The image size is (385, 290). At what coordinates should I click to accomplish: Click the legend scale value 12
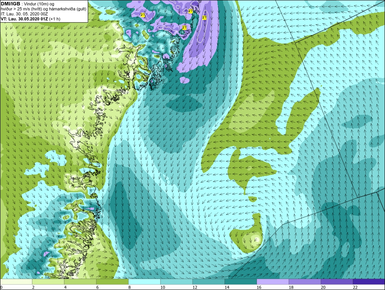pyautogui.click(x=195, y=288)
